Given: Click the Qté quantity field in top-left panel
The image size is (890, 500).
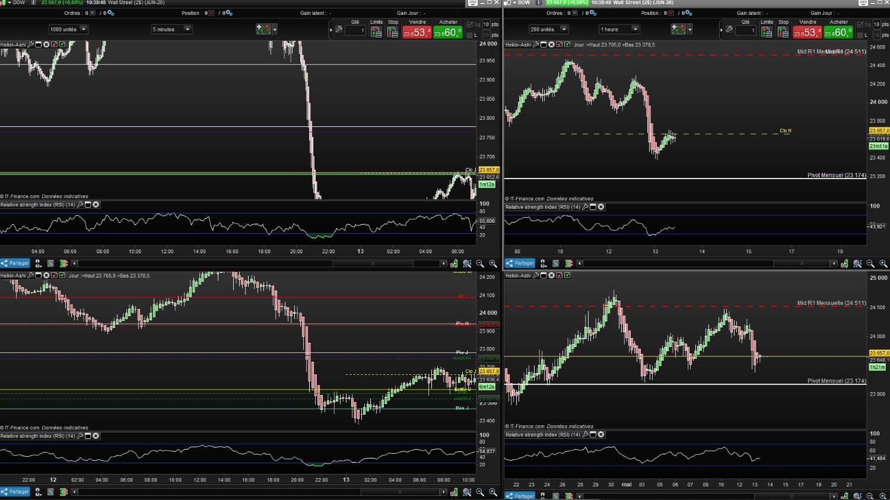Looking at the screenshot, I should click(x=355, y=30).
